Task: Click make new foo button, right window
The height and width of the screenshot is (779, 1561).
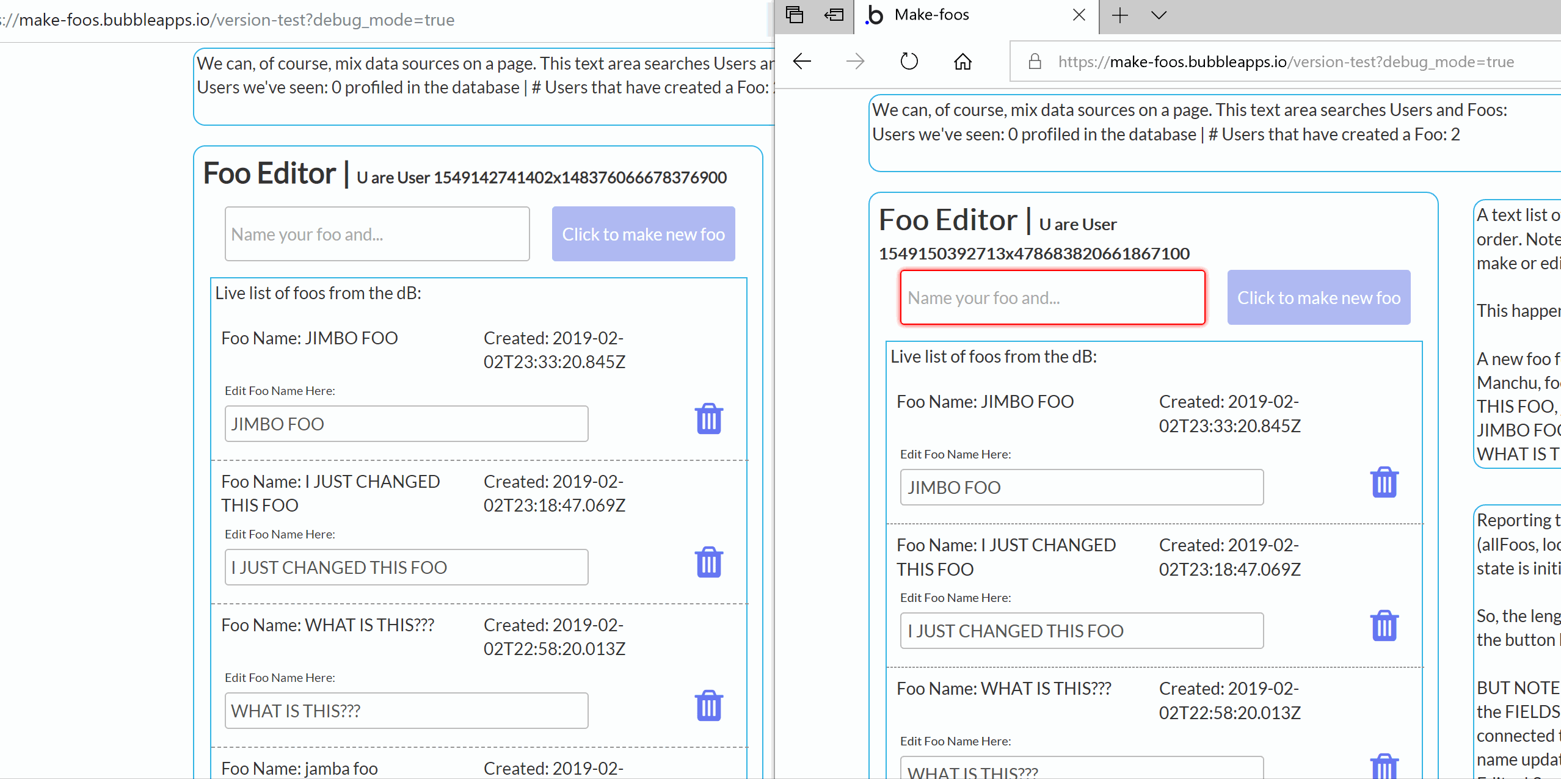Action: (1319, 297)
